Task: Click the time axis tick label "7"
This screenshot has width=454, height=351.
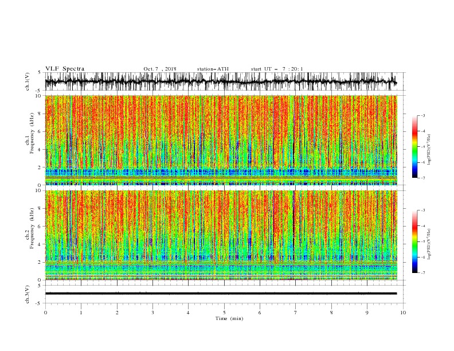Action: (296, 313)
